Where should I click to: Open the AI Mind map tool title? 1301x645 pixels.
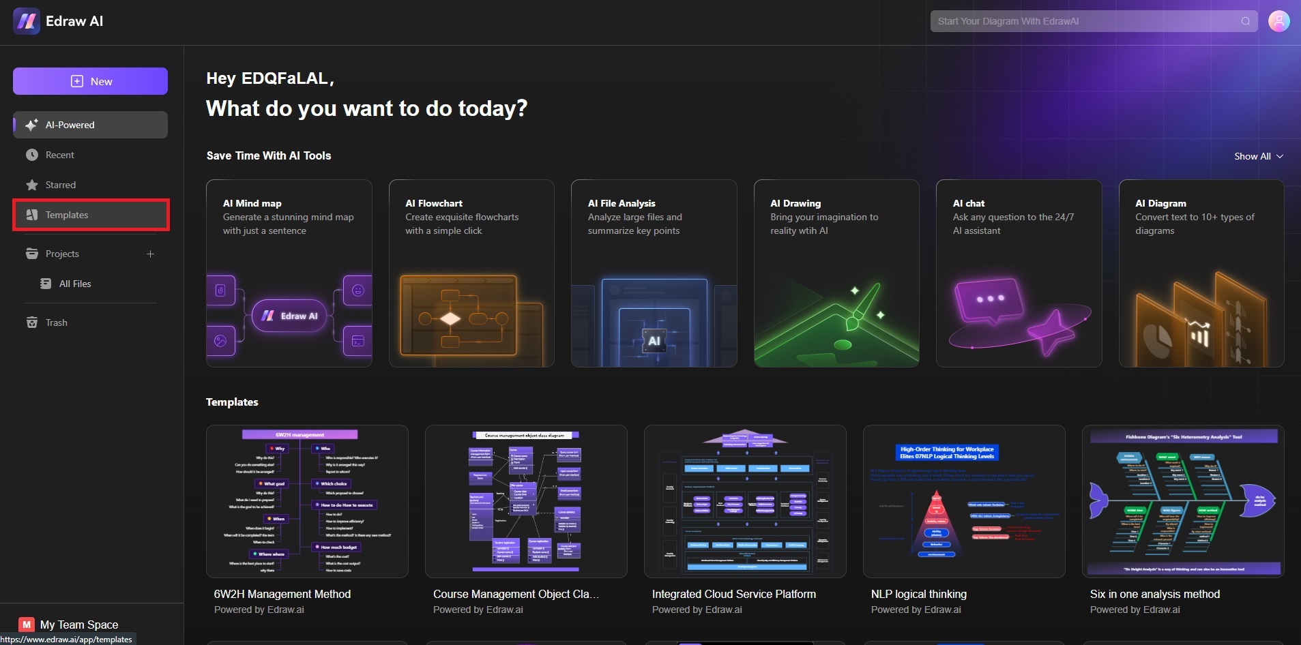[252, 203]
